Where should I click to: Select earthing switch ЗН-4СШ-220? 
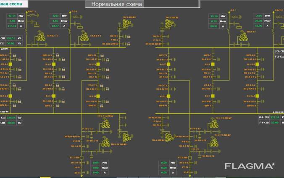[166, 118]
